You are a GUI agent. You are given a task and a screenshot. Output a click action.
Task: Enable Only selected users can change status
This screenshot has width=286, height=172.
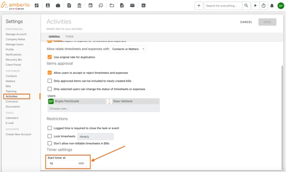tap(49, 89)
